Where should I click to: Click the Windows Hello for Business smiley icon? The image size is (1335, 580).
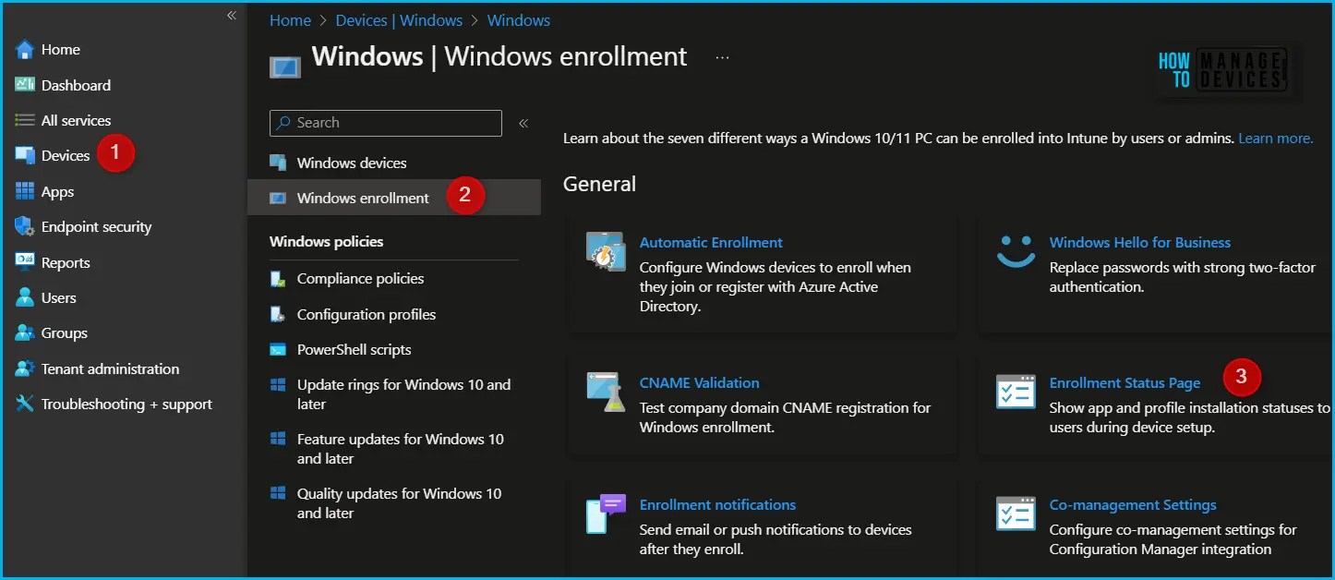click(1016, 251)
